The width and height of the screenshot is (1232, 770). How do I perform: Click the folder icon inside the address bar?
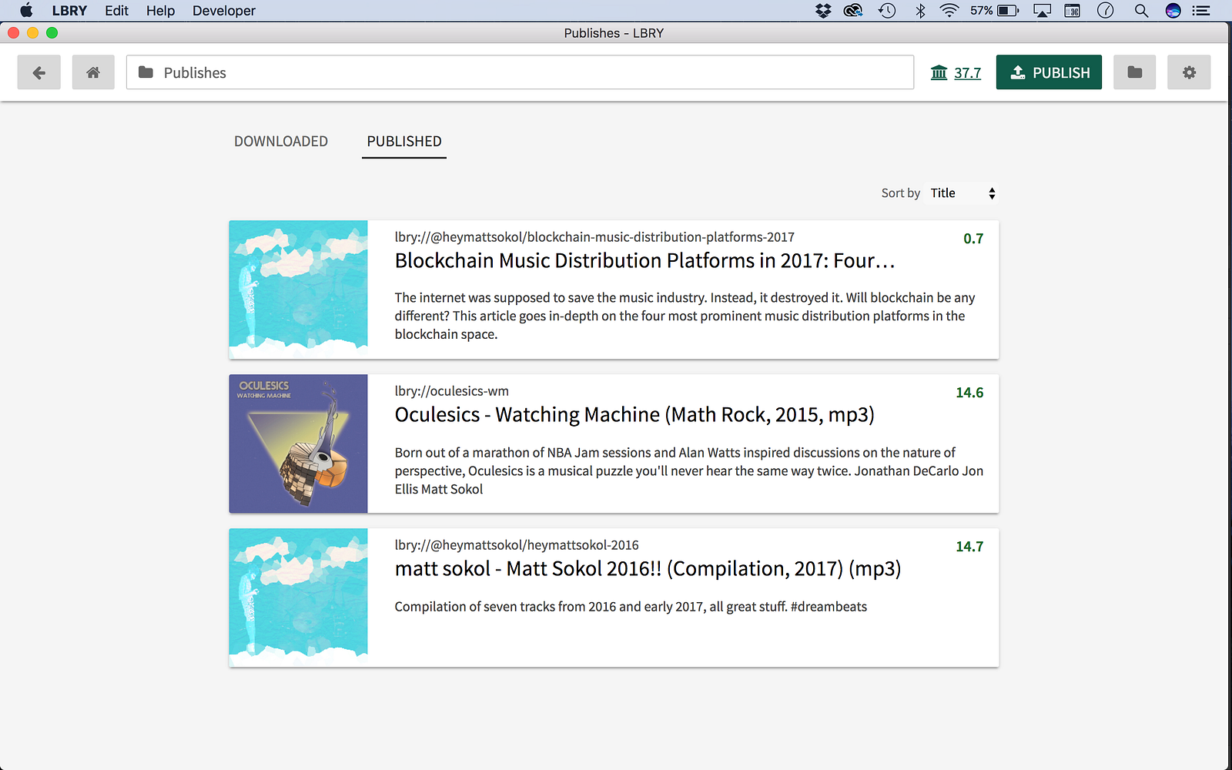pos(146,72)
